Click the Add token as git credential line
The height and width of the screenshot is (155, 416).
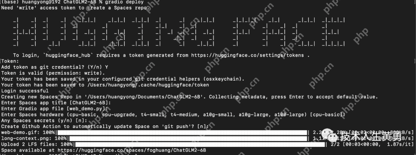pos(55,67)
